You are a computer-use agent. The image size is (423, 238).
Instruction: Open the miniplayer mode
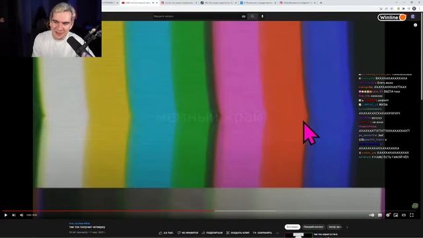(396, 215)
